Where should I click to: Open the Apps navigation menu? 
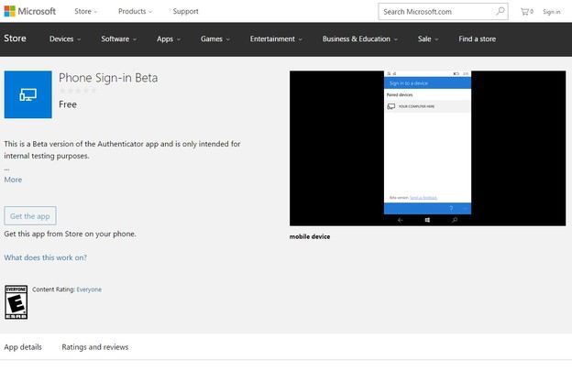(x=169, y=39)
